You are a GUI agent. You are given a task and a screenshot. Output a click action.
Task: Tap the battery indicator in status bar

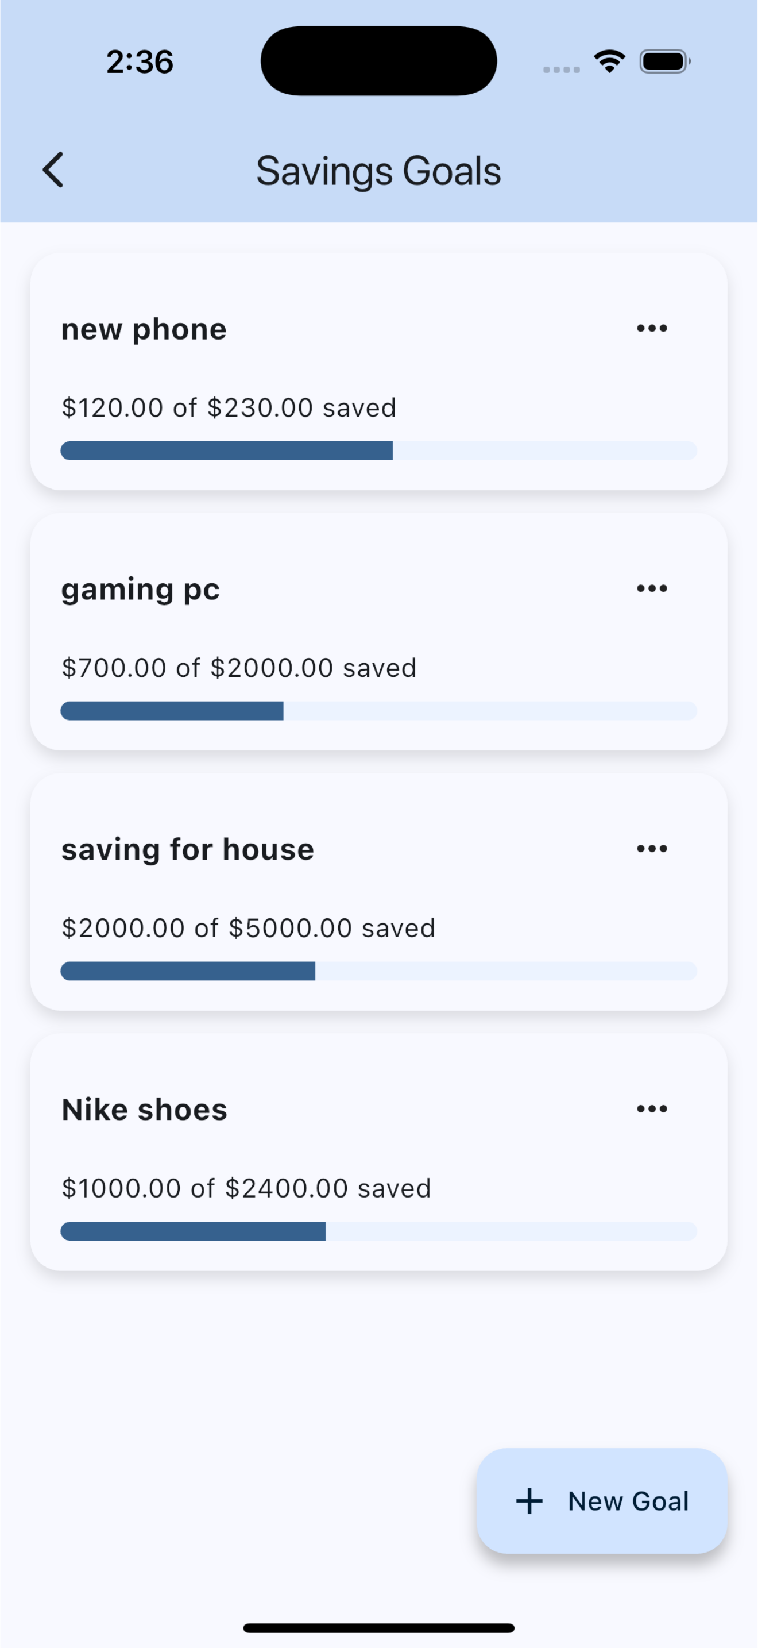666,61
